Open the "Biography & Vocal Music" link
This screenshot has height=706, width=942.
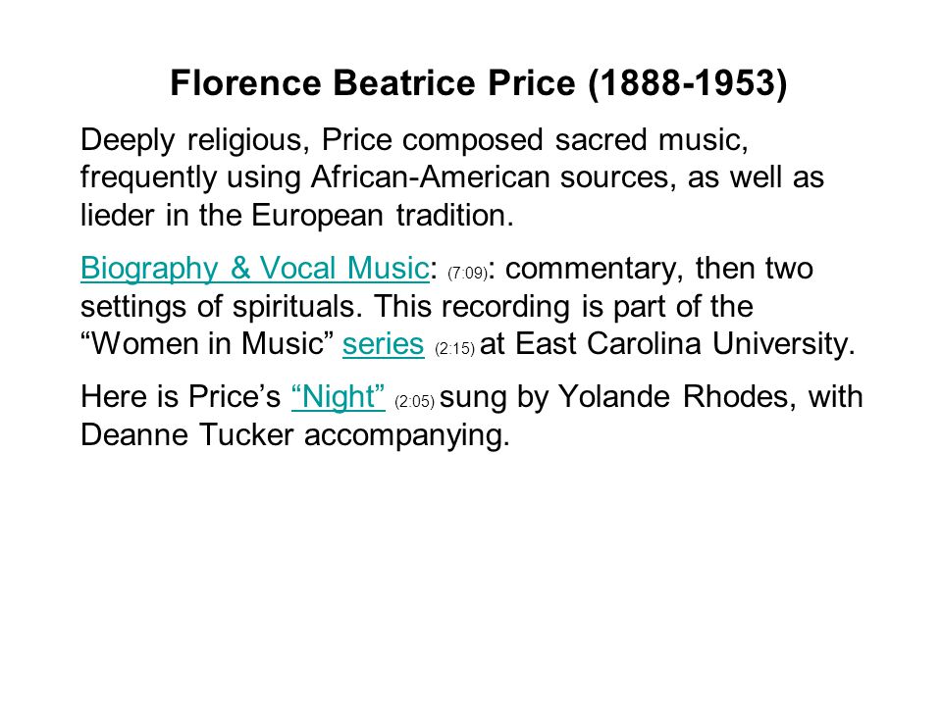point(255,269)
